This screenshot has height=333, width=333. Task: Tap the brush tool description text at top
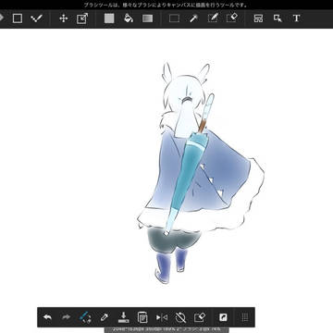pos(166,6)
